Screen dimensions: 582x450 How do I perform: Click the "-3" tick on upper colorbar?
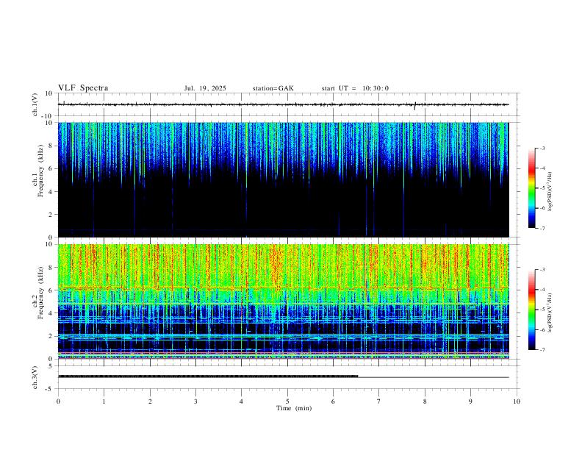click(542, 148)
